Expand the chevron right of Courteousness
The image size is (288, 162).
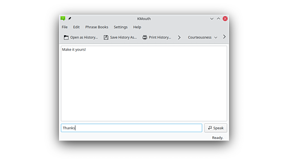(224, 37)
